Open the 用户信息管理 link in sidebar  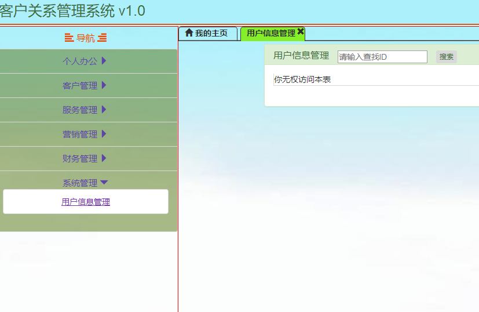(x=86, y=202)
